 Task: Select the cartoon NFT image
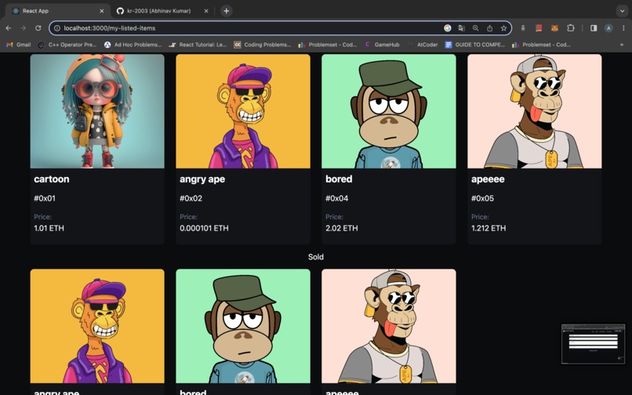click(x=97, y=111)
